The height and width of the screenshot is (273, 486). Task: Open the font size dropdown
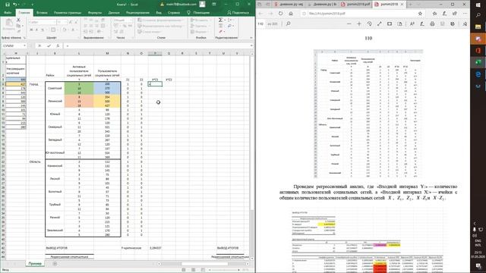click(x=66, y=22)
